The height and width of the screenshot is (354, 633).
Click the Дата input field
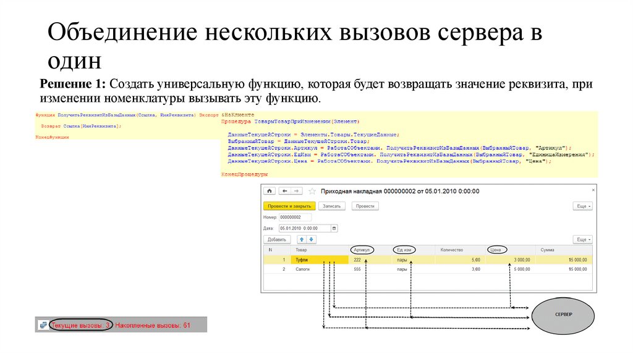(305, 228)
